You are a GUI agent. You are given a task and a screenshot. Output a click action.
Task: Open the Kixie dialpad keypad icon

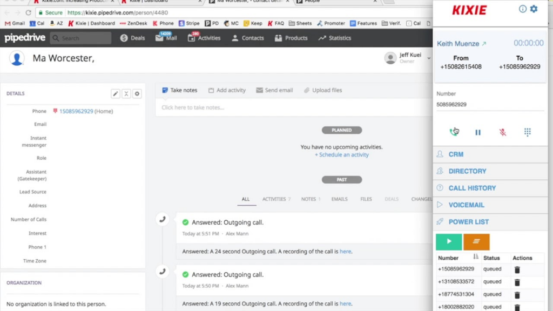click(x=527, y=131)
